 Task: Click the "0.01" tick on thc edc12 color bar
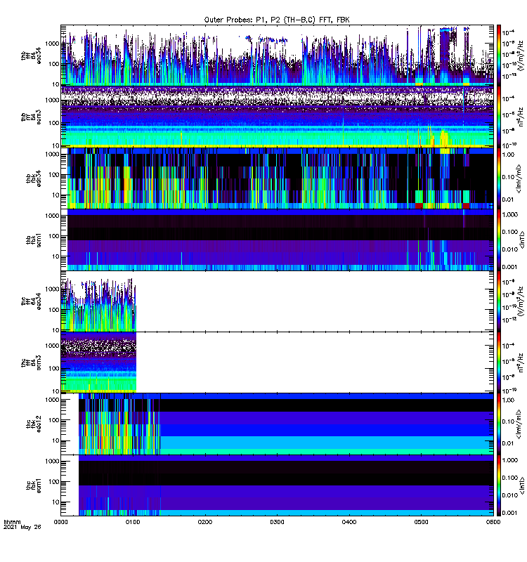tap(508, 443)
